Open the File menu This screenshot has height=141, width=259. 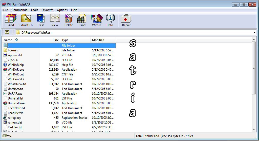[x=6, y=10]
